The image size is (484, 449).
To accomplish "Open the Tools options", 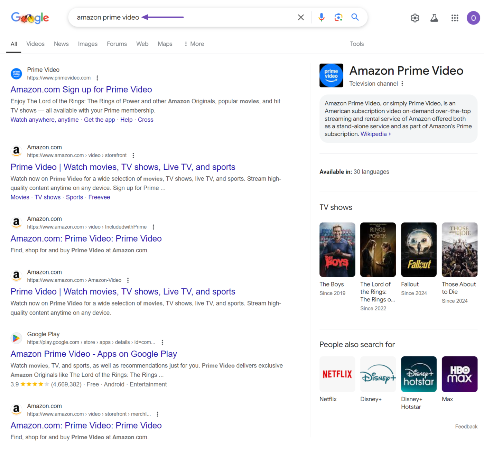I will click(357, 44).
